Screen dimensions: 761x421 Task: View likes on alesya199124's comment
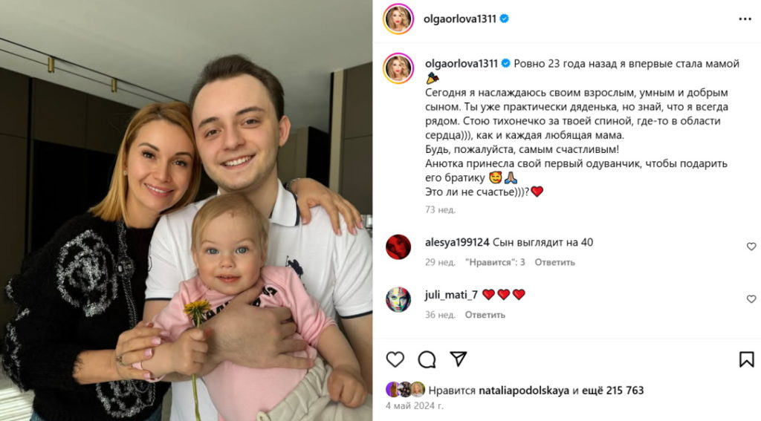pyautogui.click(x=495, y=262)
